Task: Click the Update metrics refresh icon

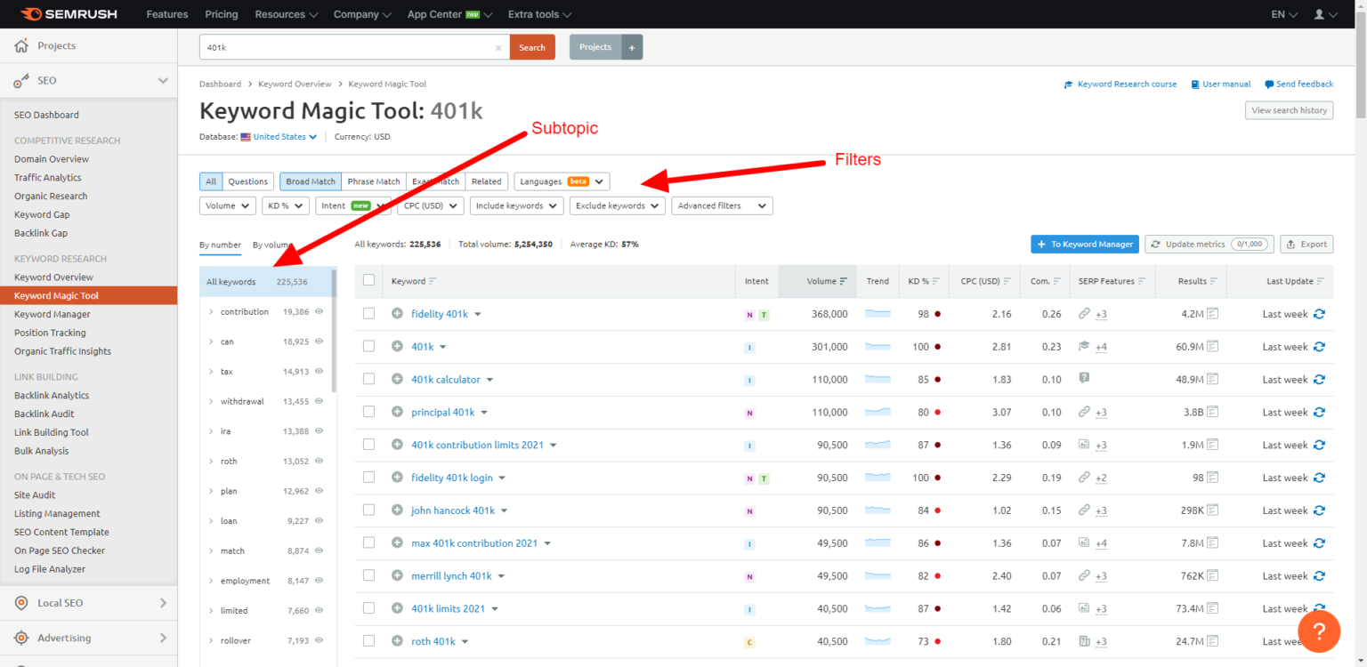Action: click(x=1157, y=244)
